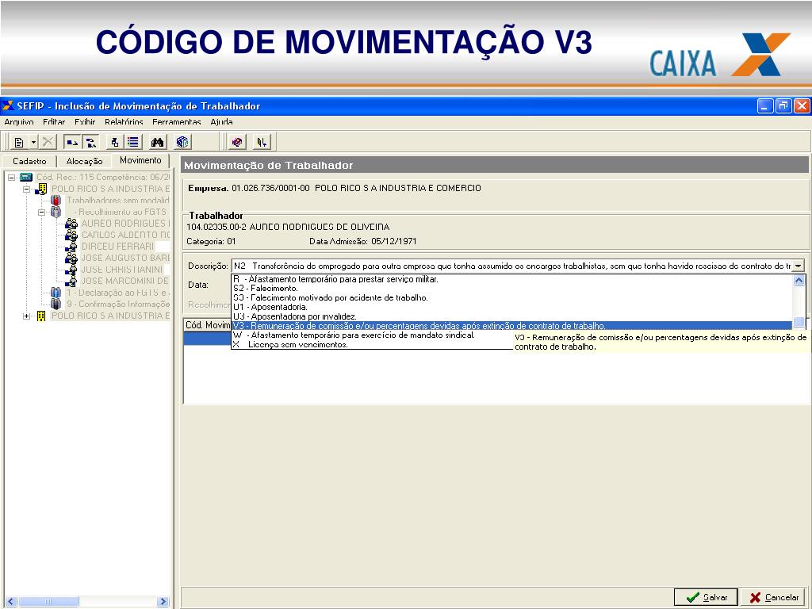
Task: Collapse the Recolhimento ao FGTS node
Action: 41,213
